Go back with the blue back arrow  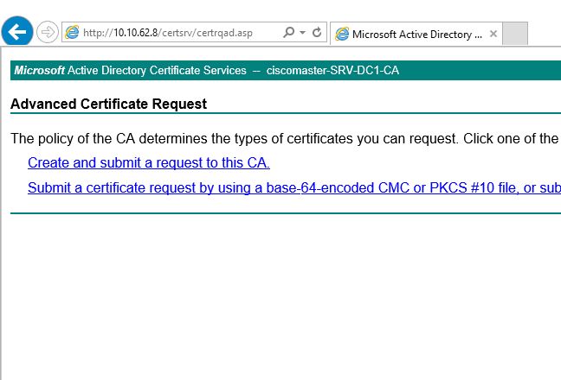coord(17,31)
